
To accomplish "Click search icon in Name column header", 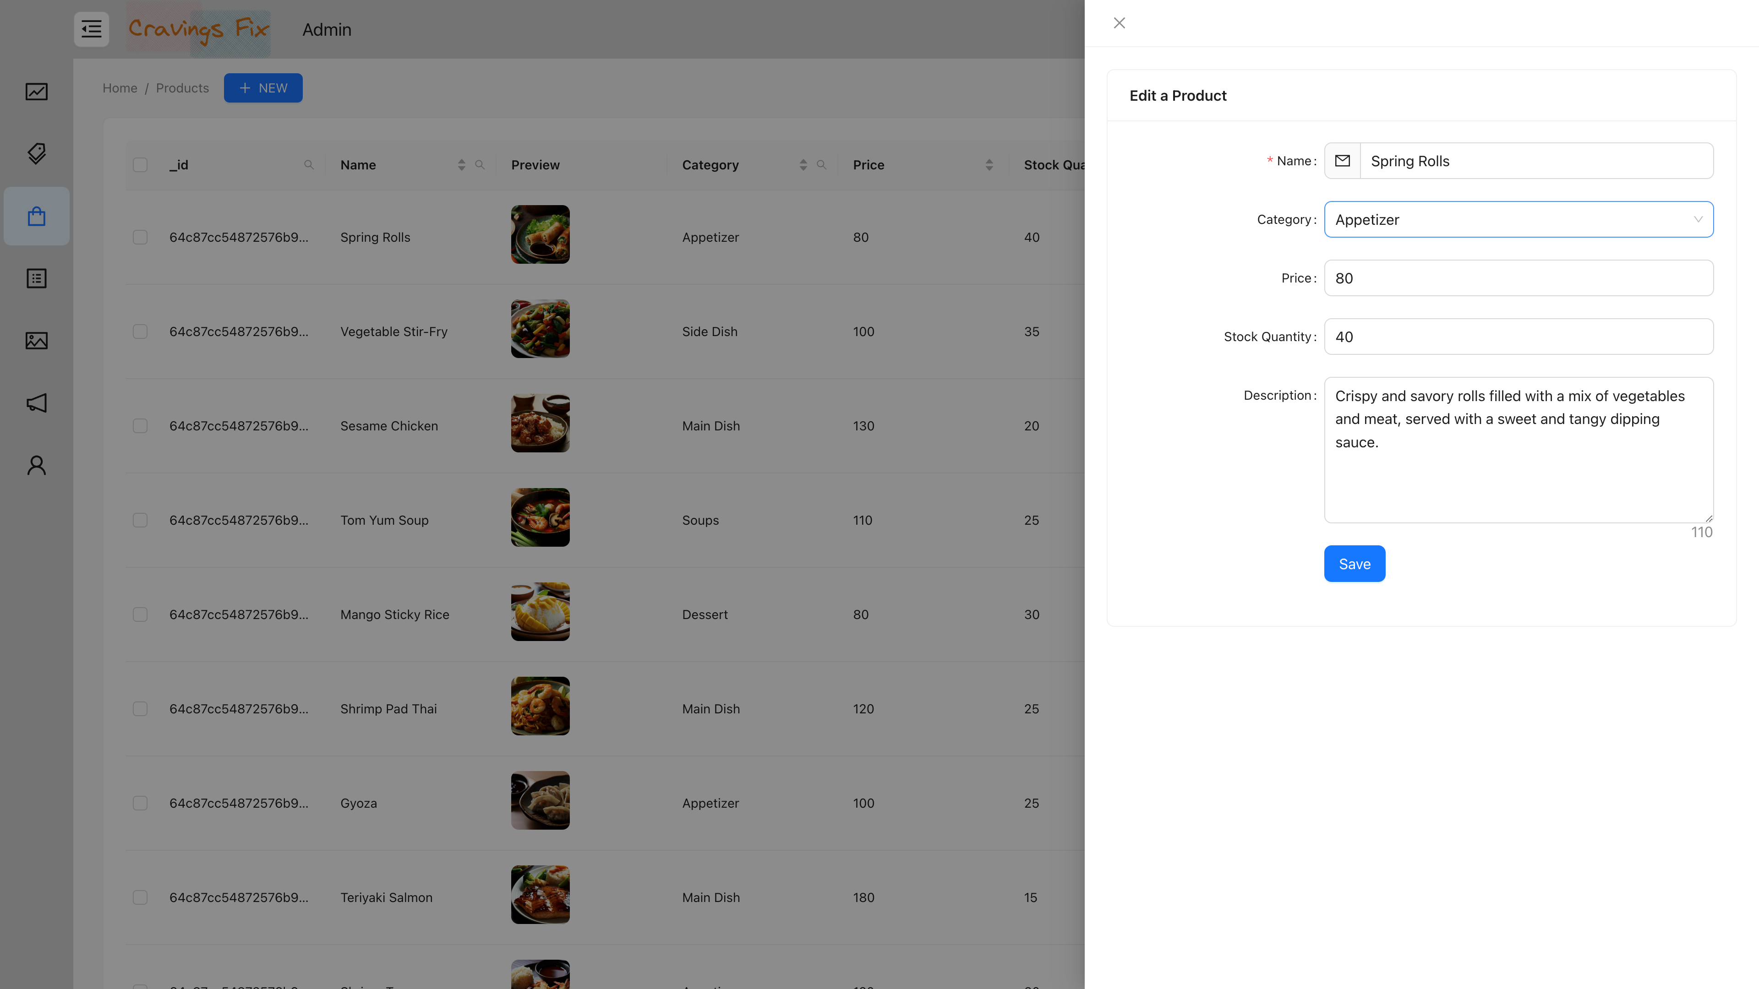I will point(480,164).
